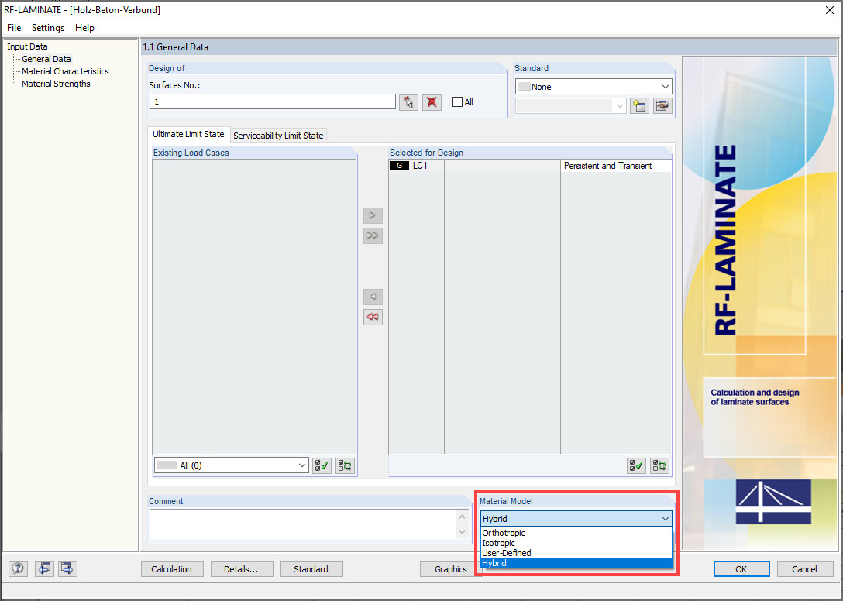Cancel the dialog
The image size is (843, 601).
(804, 568)
